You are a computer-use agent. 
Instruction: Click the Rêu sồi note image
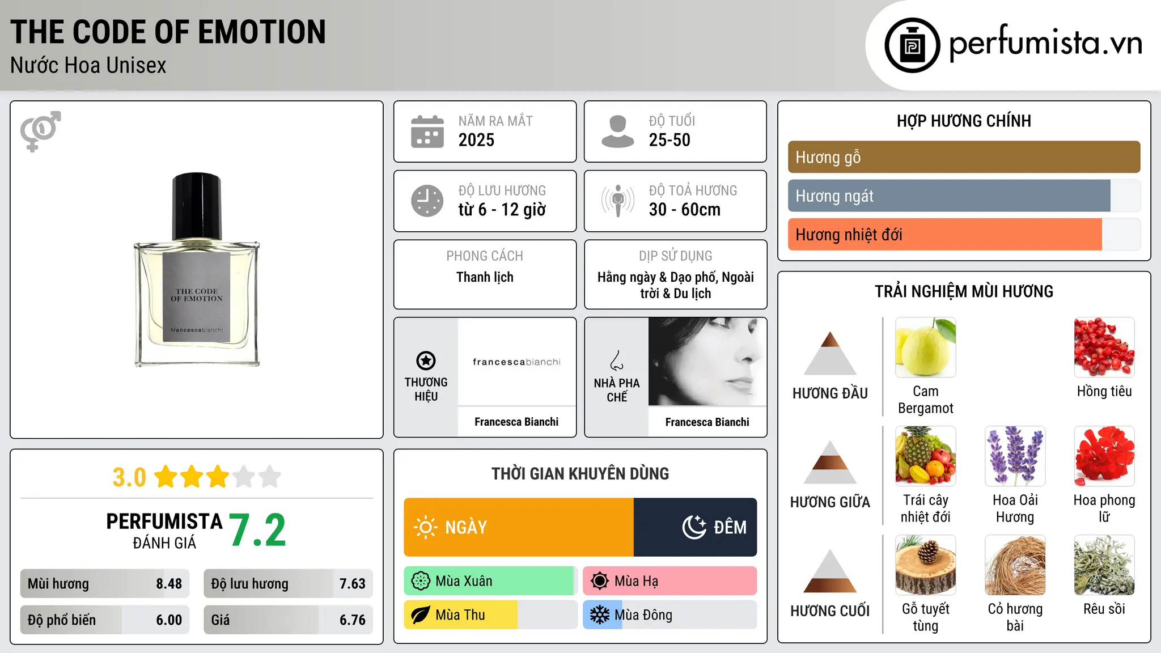[1104, 565]
